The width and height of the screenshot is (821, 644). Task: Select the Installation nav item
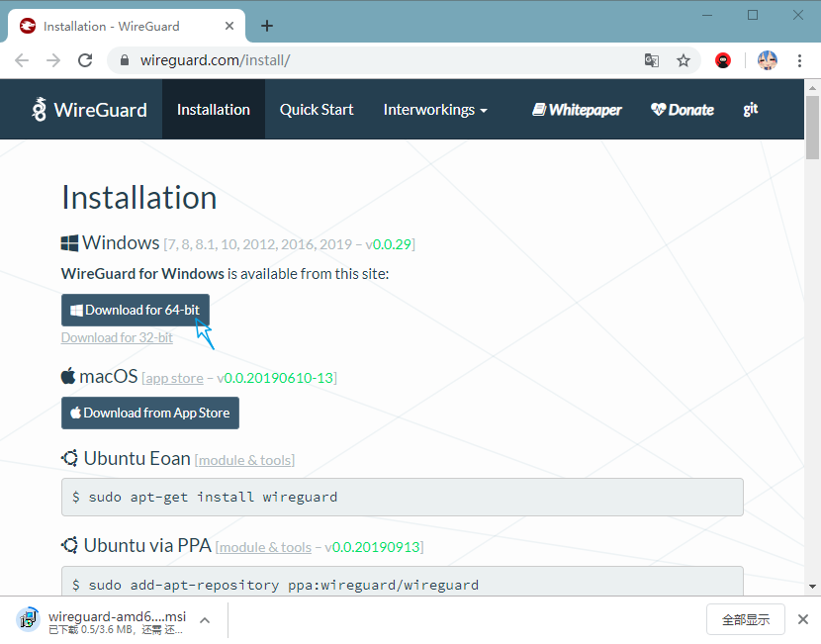[x=214, y=110]
